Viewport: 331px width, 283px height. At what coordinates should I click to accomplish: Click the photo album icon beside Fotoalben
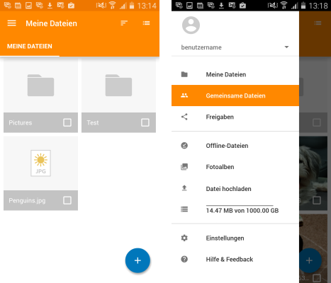[184, 167]
